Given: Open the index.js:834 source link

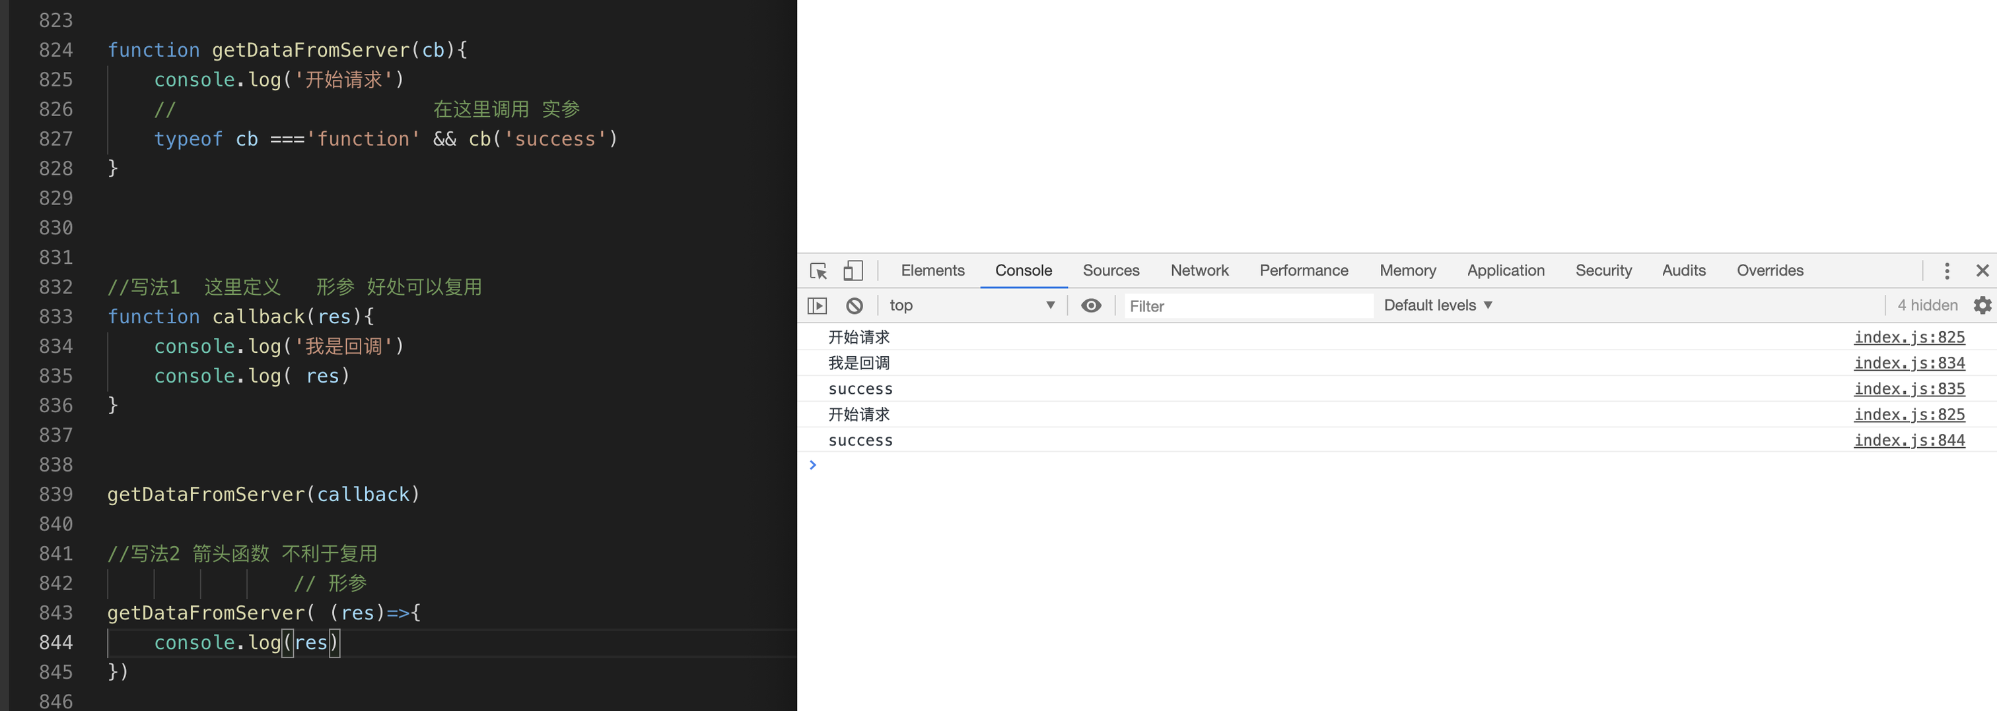Looking at the screenshot, I should 1909,363.
